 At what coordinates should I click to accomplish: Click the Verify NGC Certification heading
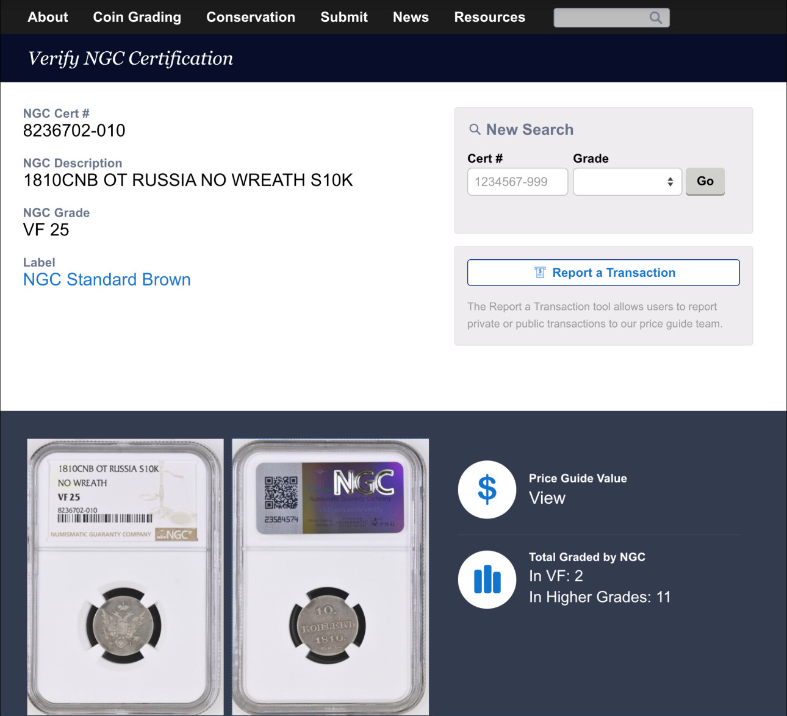point(131,59)
